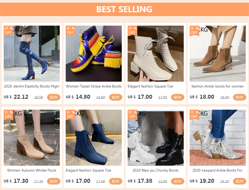Click BUY for denim Elasticity Boots
Image resolution: width=249 pixels, height=190 pixels.
click(54, 97)
